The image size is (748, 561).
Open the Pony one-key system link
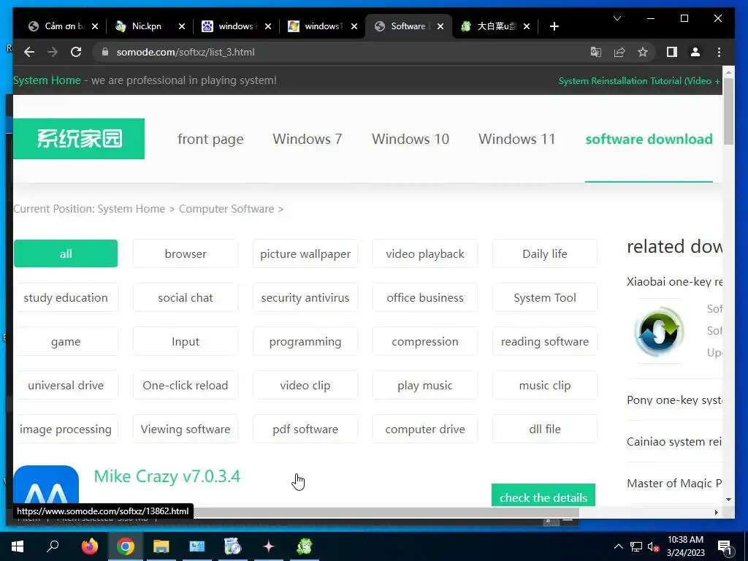tap(674, 400)
